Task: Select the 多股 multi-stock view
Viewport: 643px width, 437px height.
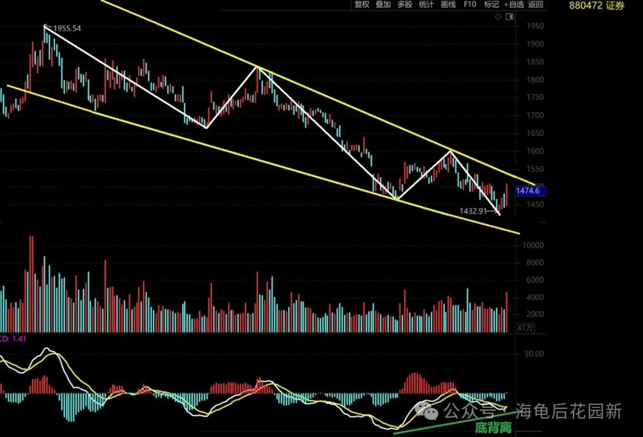Action: [x=405, y=5]
